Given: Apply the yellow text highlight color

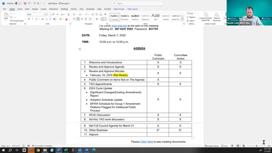Looking at the screenshot, I should click(60, 19).
